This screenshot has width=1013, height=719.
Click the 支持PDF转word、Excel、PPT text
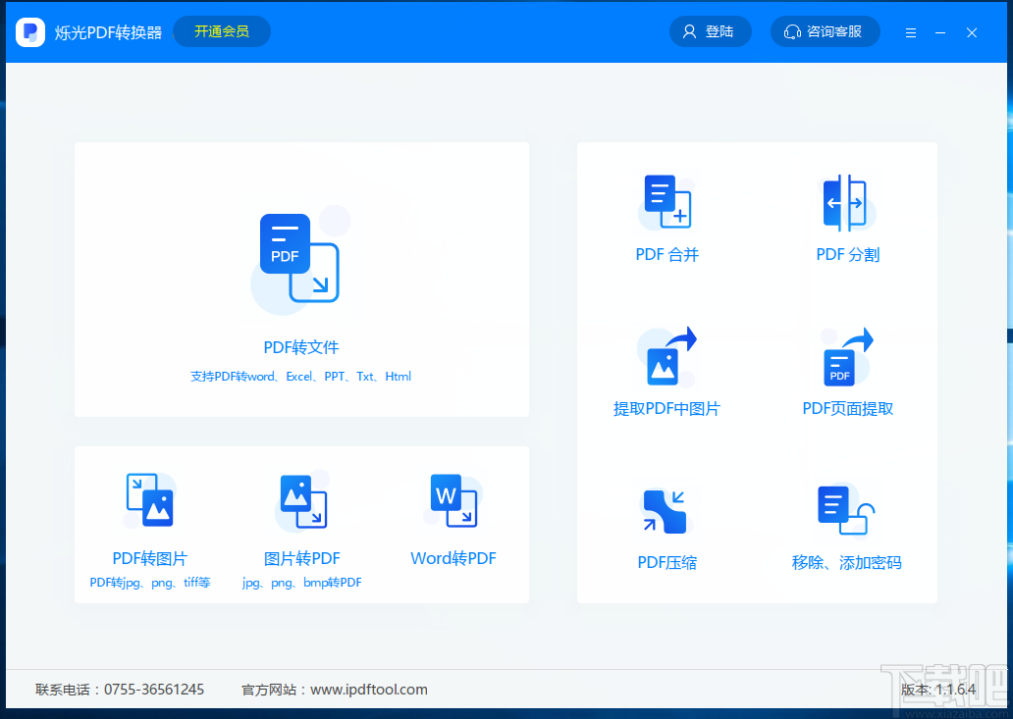300,376
